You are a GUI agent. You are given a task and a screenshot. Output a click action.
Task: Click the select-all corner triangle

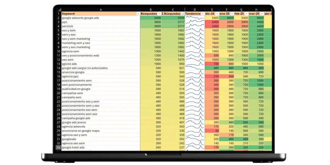tap(59, 10)
